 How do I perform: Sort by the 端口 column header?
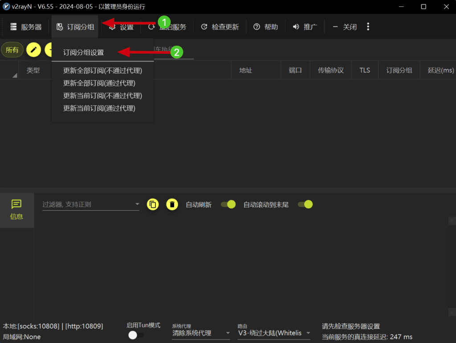[x=295, y=70]
